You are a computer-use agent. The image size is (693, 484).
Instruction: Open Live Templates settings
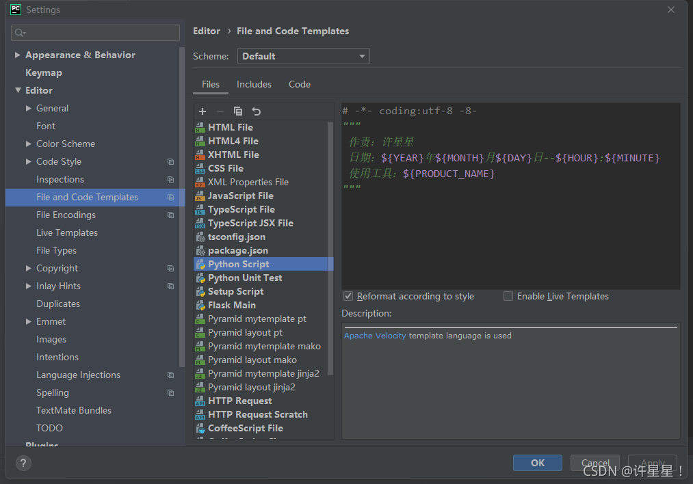click(x=67, y=232)
